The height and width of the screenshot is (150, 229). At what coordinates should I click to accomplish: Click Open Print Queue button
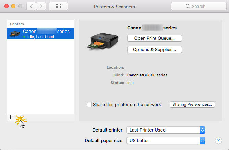coord(154,38)
